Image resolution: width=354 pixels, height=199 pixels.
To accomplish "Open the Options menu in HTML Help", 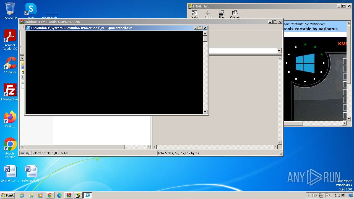I will click(235, 15).
